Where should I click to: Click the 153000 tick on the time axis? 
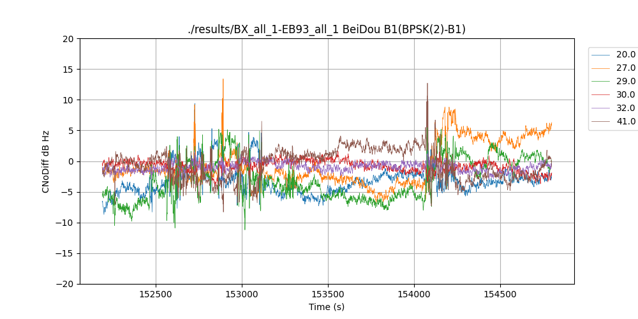242,294
